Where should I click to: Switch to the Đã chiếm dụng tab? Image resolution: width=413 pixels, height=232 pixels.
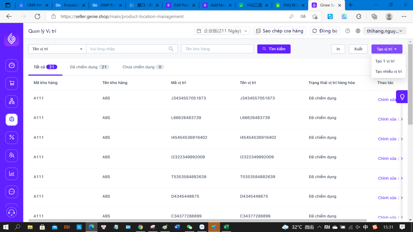coord(90,67)
